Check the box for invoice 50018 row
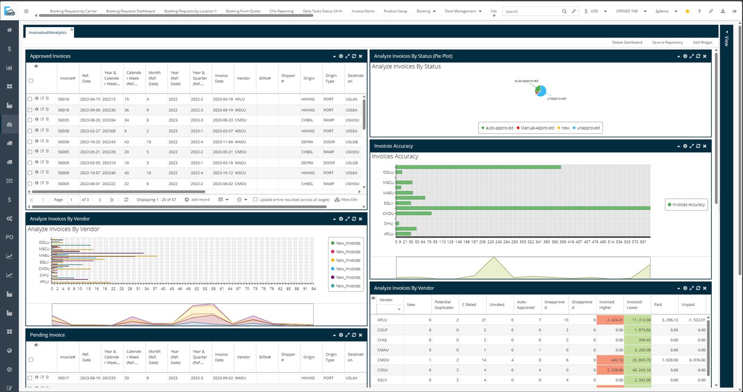This screenshot has width=743, height=392. (x=30, y=110)
